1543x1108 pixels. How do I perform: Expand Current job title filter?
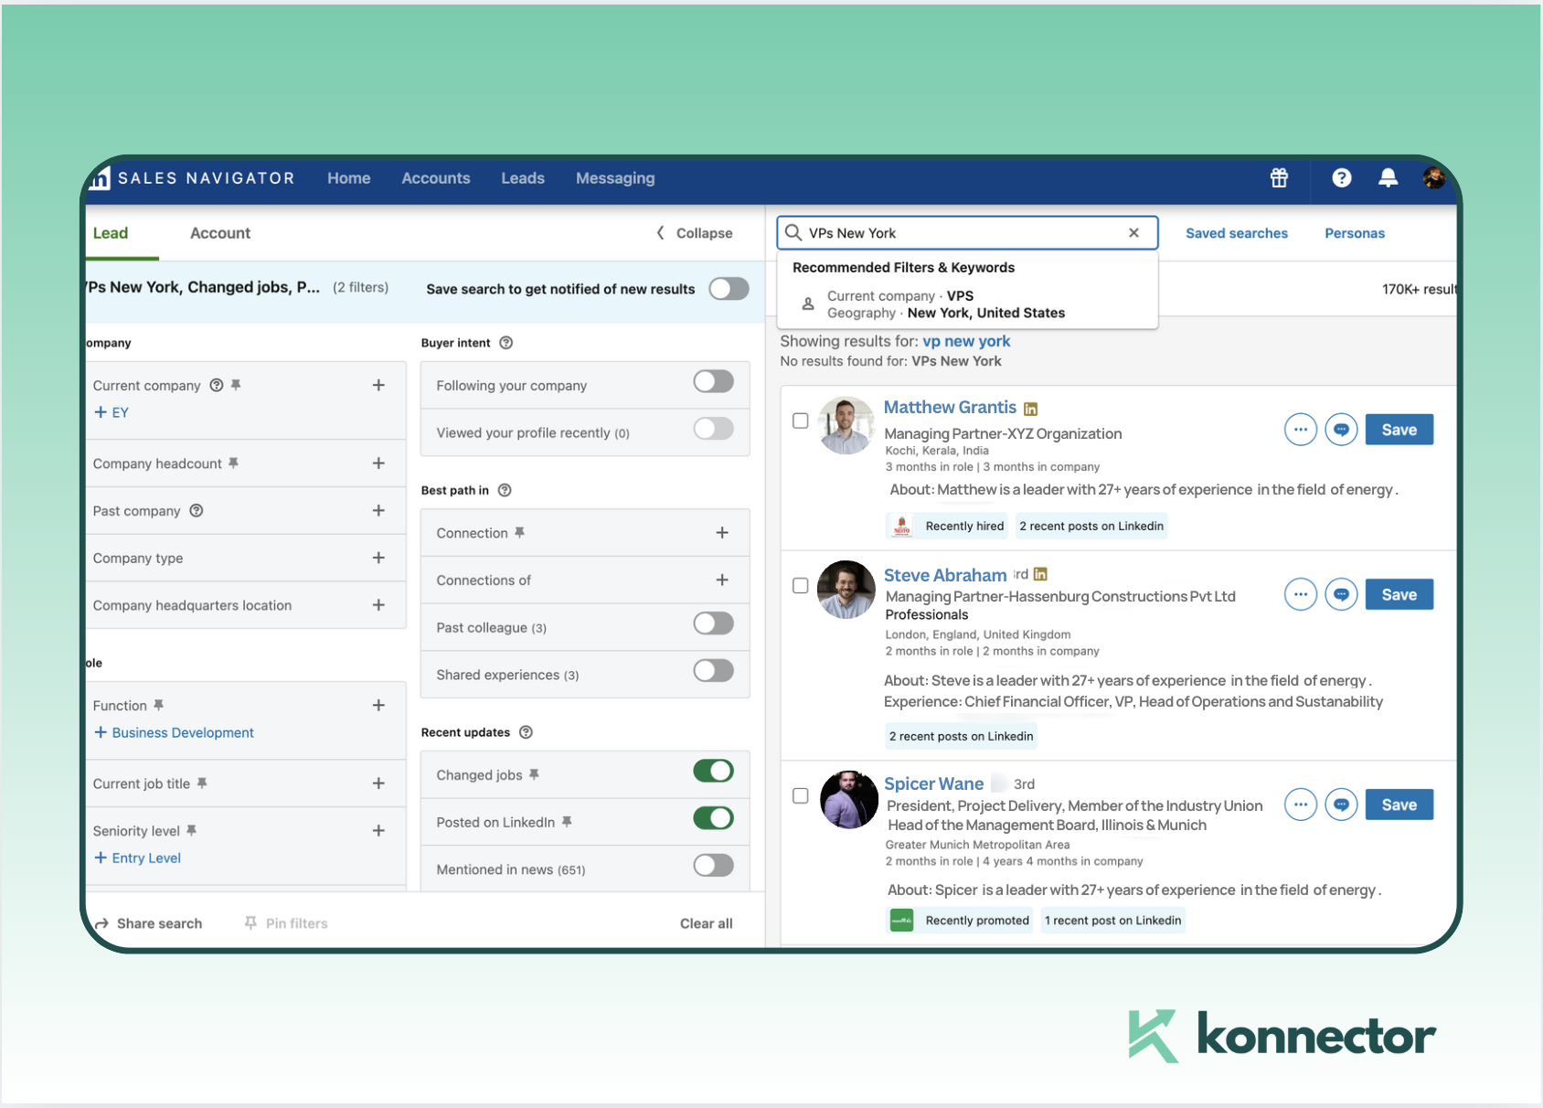tap(378, 783)
